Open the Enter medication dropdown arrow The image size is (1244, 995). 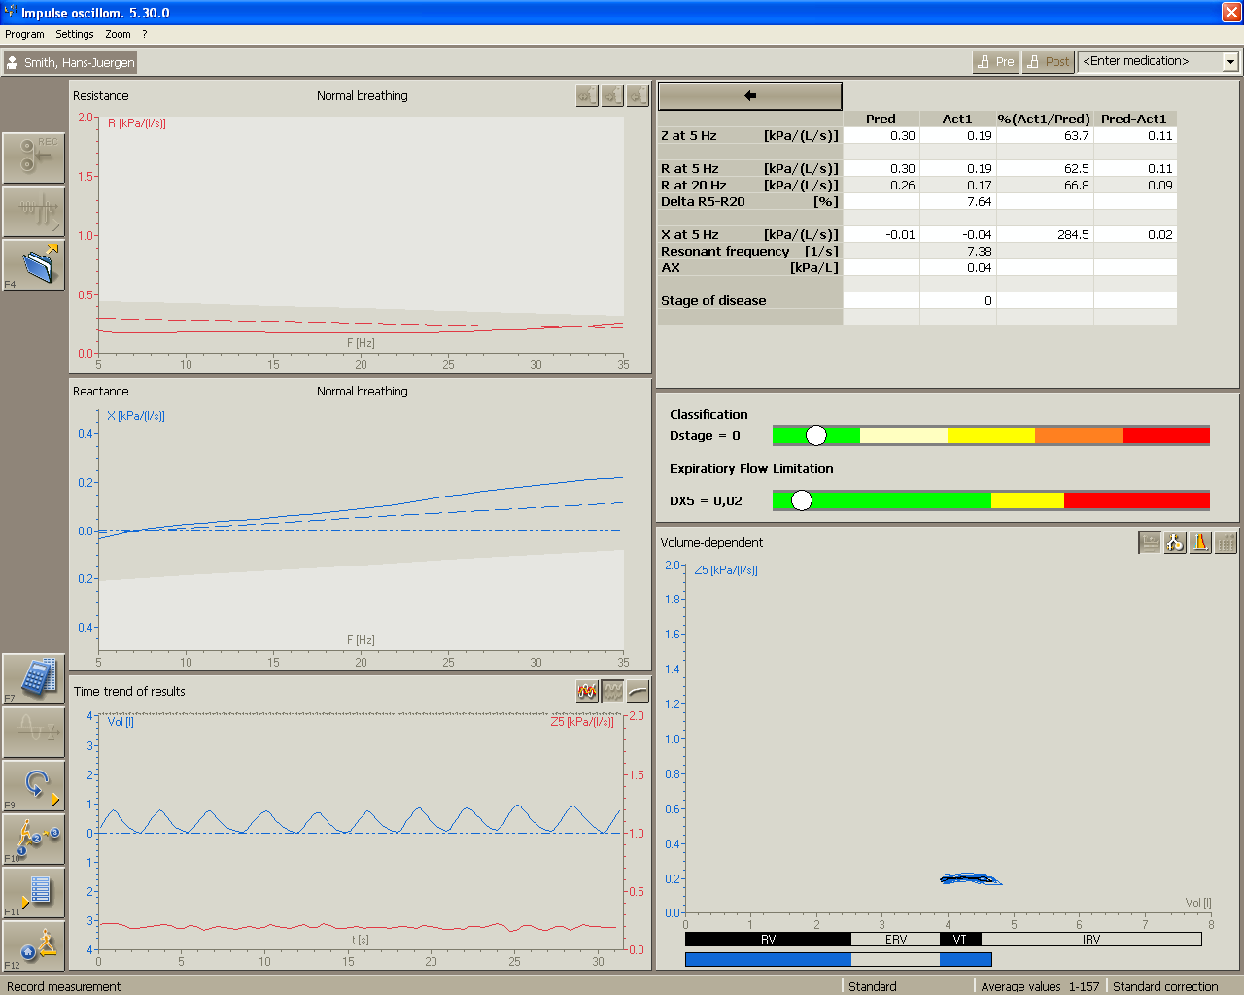pos(1230,61)
